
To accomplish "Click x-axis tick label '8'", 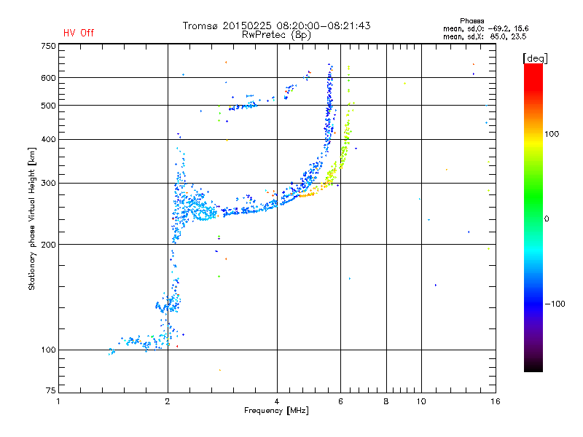I will pos(386,401).
